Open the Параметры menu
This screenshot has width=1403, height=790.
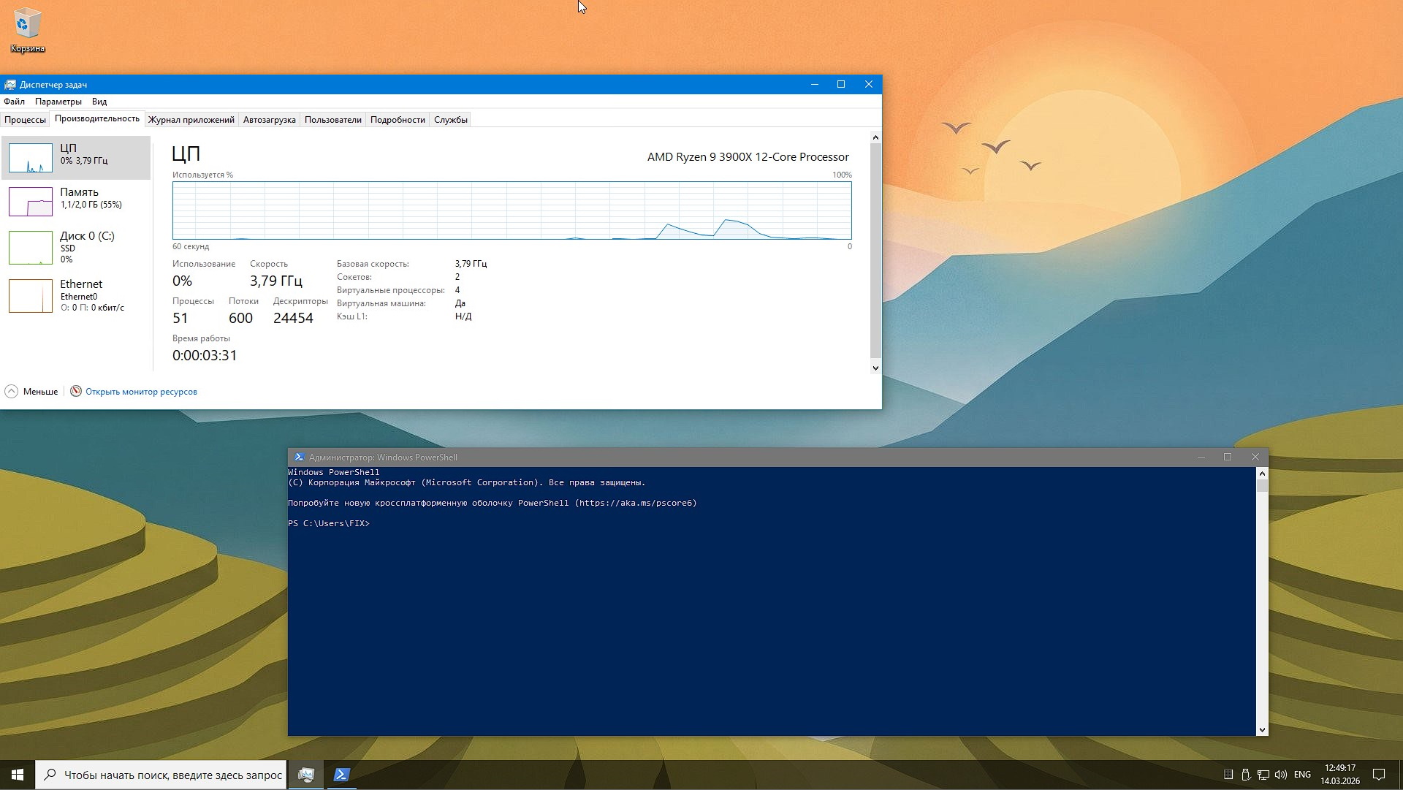click(58, 102)
